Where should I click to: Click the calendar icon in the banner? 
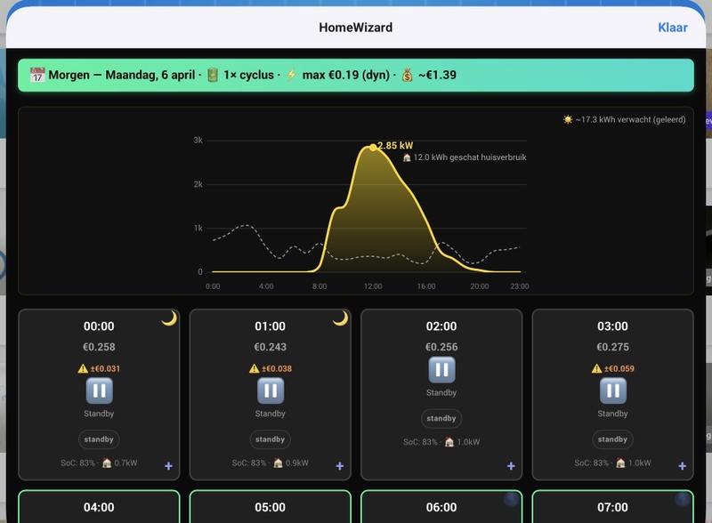tap(37, 75)
